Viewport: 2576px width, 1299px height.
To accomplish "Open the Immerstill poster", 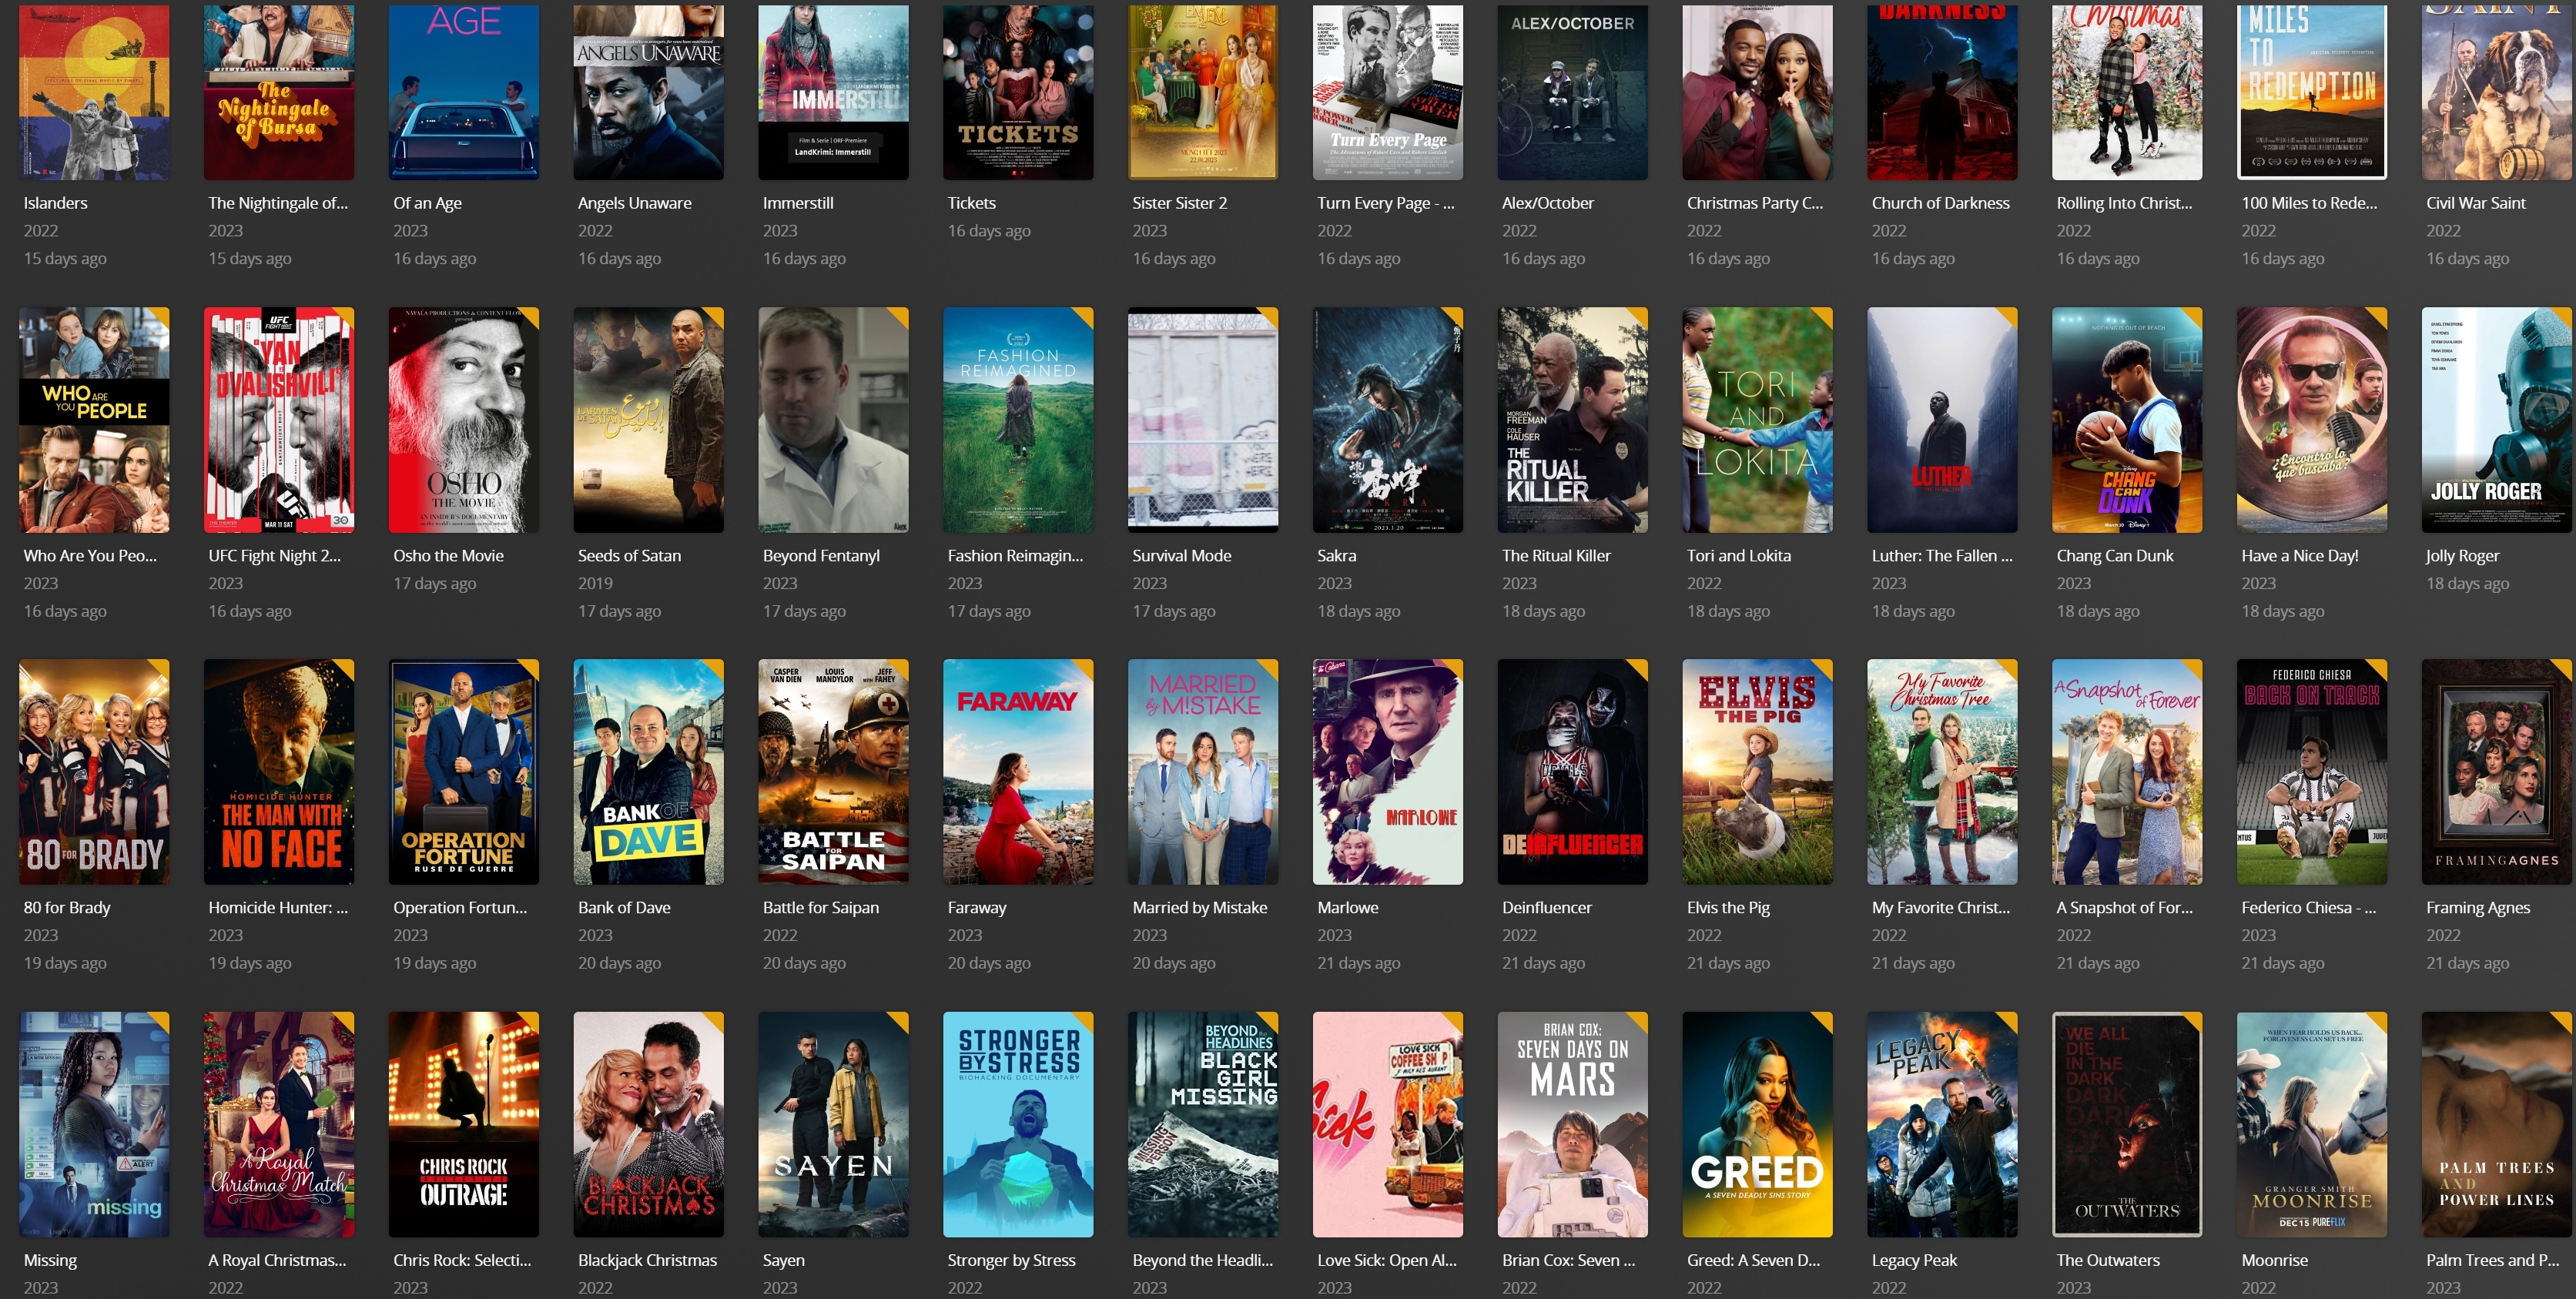I will click(833, 92).
